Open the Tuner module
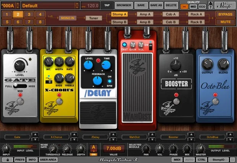Image resolution: width=237 pixels, height=163 pixels. pos(94,18)
